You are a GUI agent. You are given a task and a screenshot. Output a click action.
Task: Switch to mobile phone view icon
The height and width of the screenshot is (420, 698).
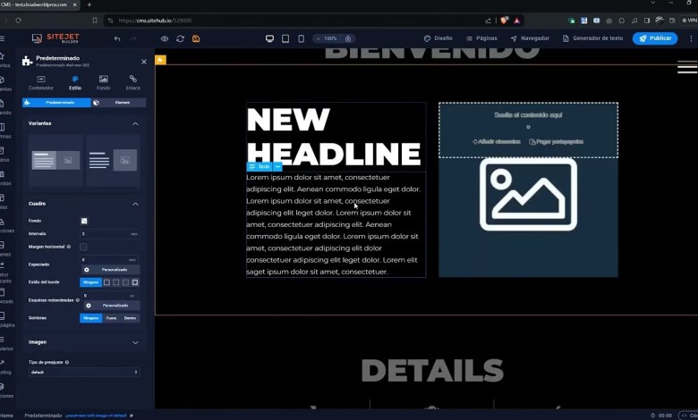(x=301, y=38)
